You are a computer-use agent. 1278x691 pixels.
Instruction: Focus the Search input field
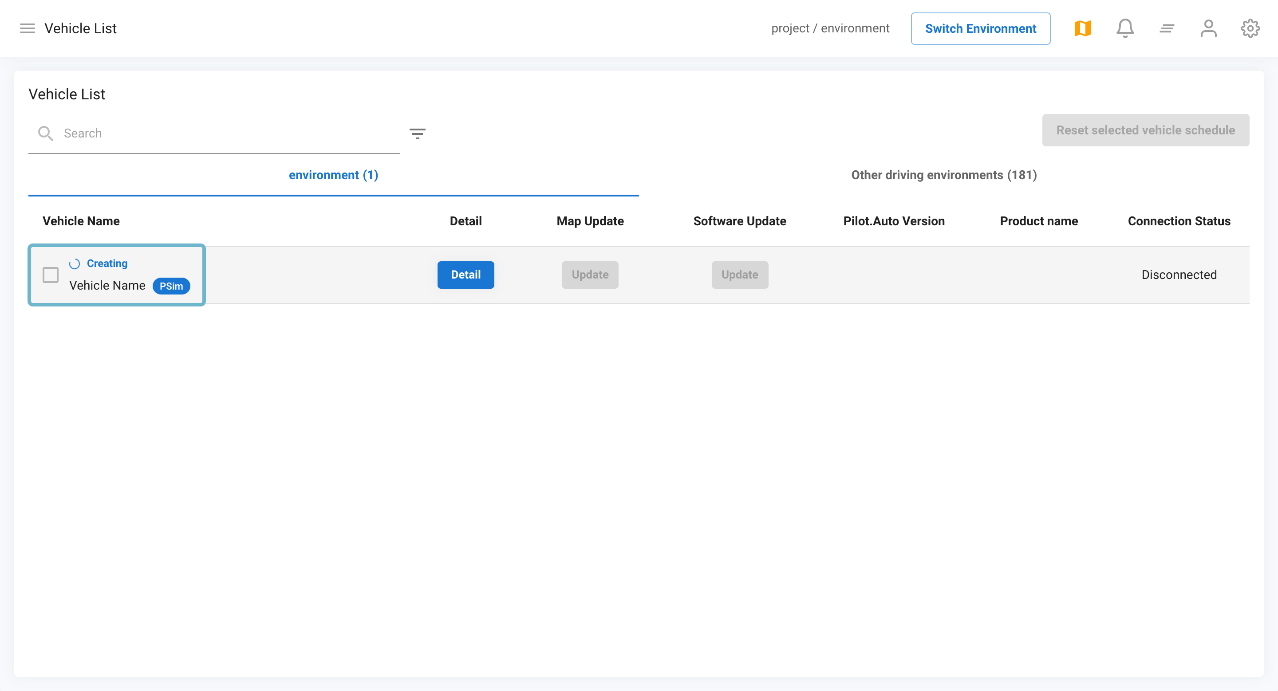214,133
